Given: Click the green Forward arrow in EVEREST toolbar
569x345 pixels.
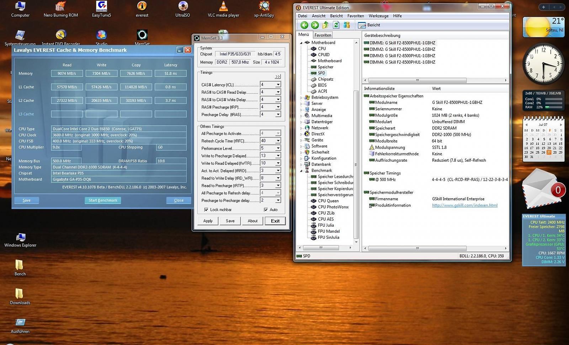Looking at the screenshot, I should (315, 25).
